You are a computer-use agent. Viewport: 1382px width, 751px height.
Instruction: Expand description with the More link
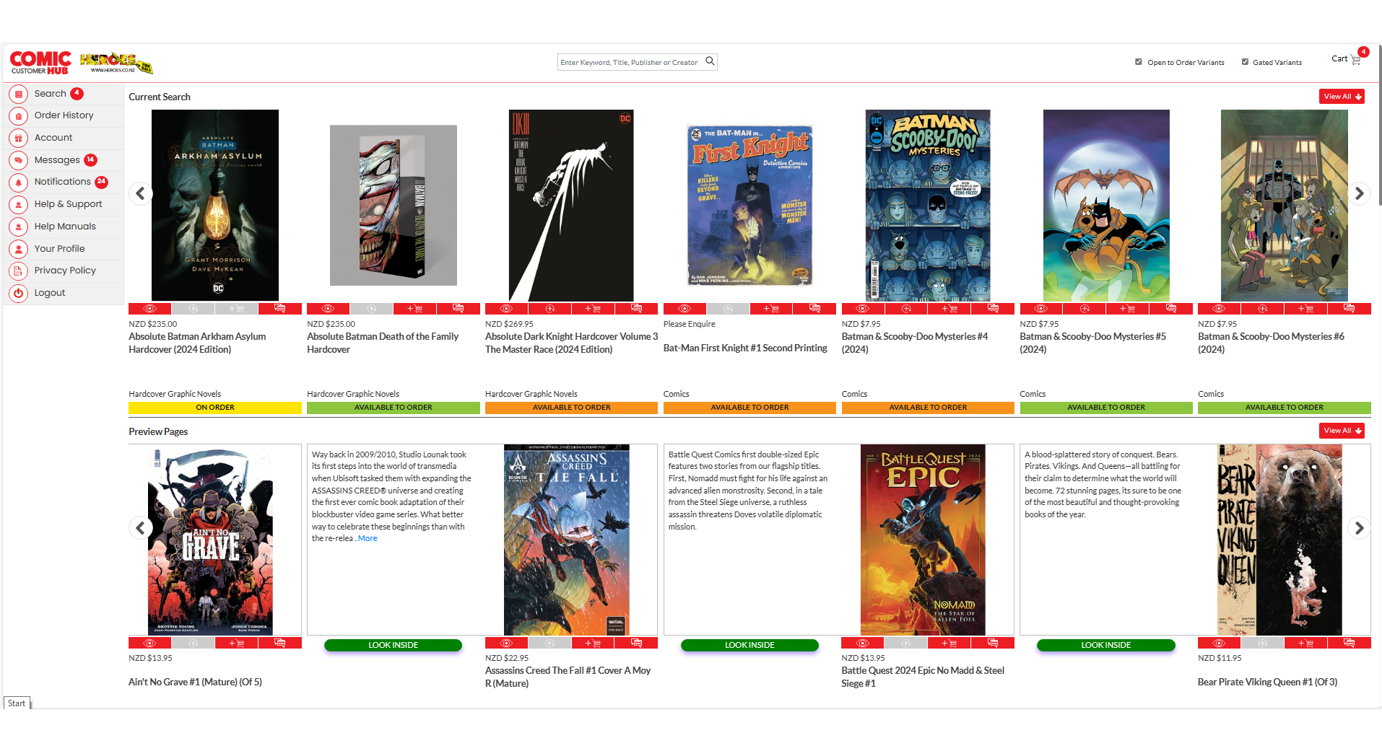pyautogui.click(x=368, y=539)
